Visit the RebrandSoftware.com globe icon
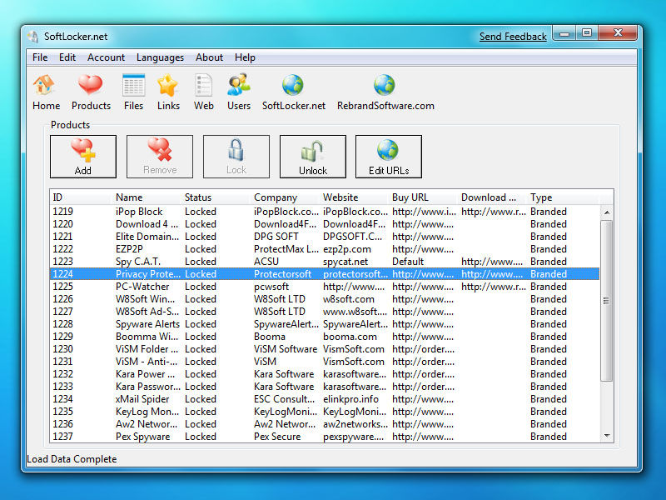This screenshot has height=500, width=666. (x=385, y=92)
